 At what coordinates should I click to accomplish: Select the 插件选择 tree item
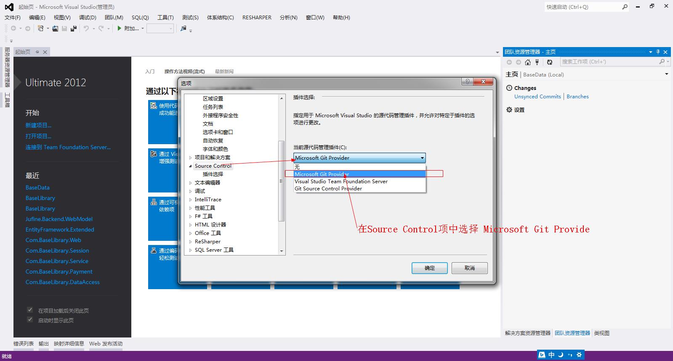[213, 174]
